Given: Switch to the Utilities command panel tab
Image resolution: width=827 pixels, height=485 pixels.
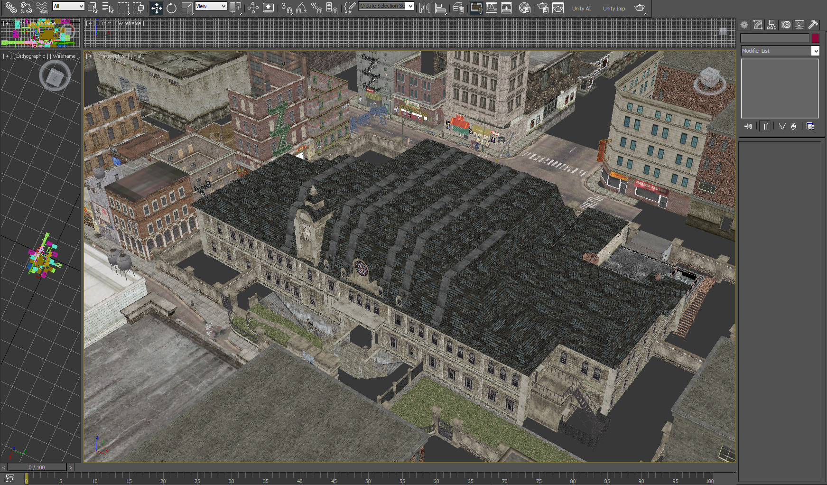Looking at the screenshot, I should click(813, 25).
